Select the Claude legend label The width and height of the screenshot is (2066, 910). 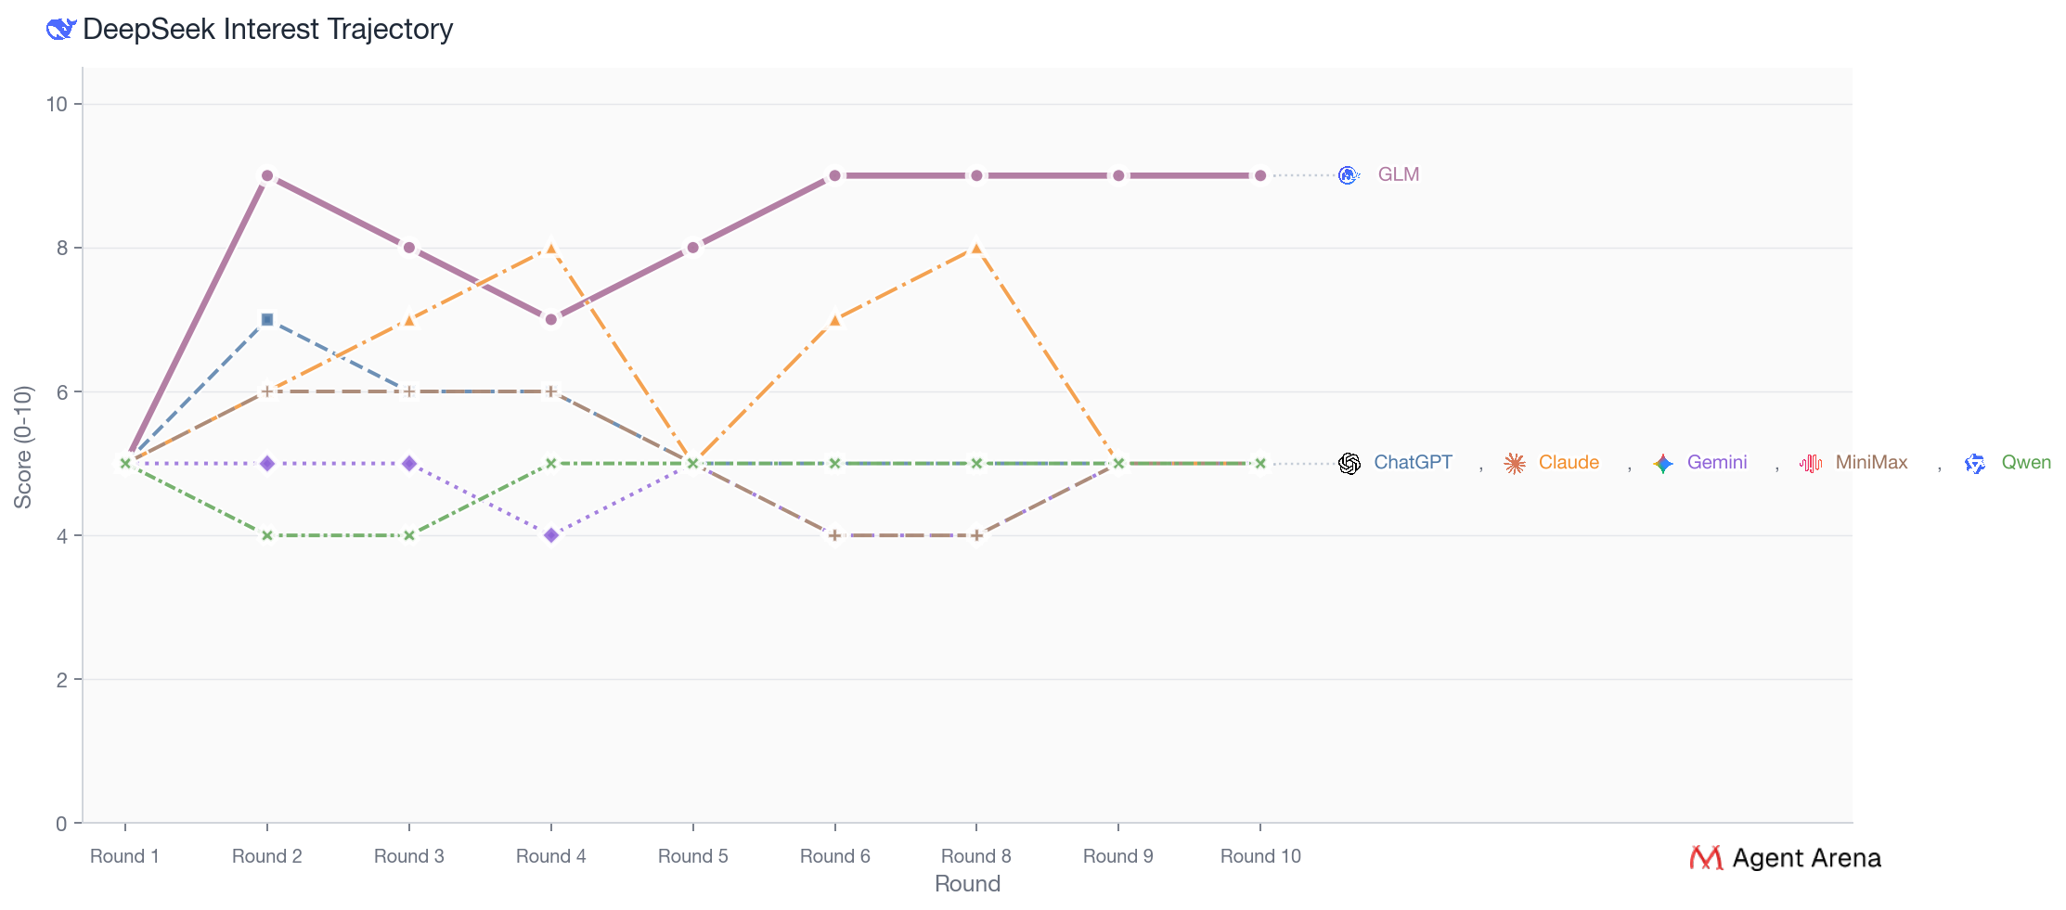[x=1569, y=462]
